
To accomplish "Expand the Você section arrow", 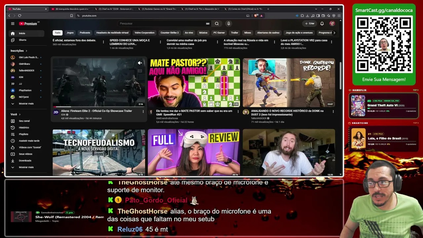I will (19, 114).
